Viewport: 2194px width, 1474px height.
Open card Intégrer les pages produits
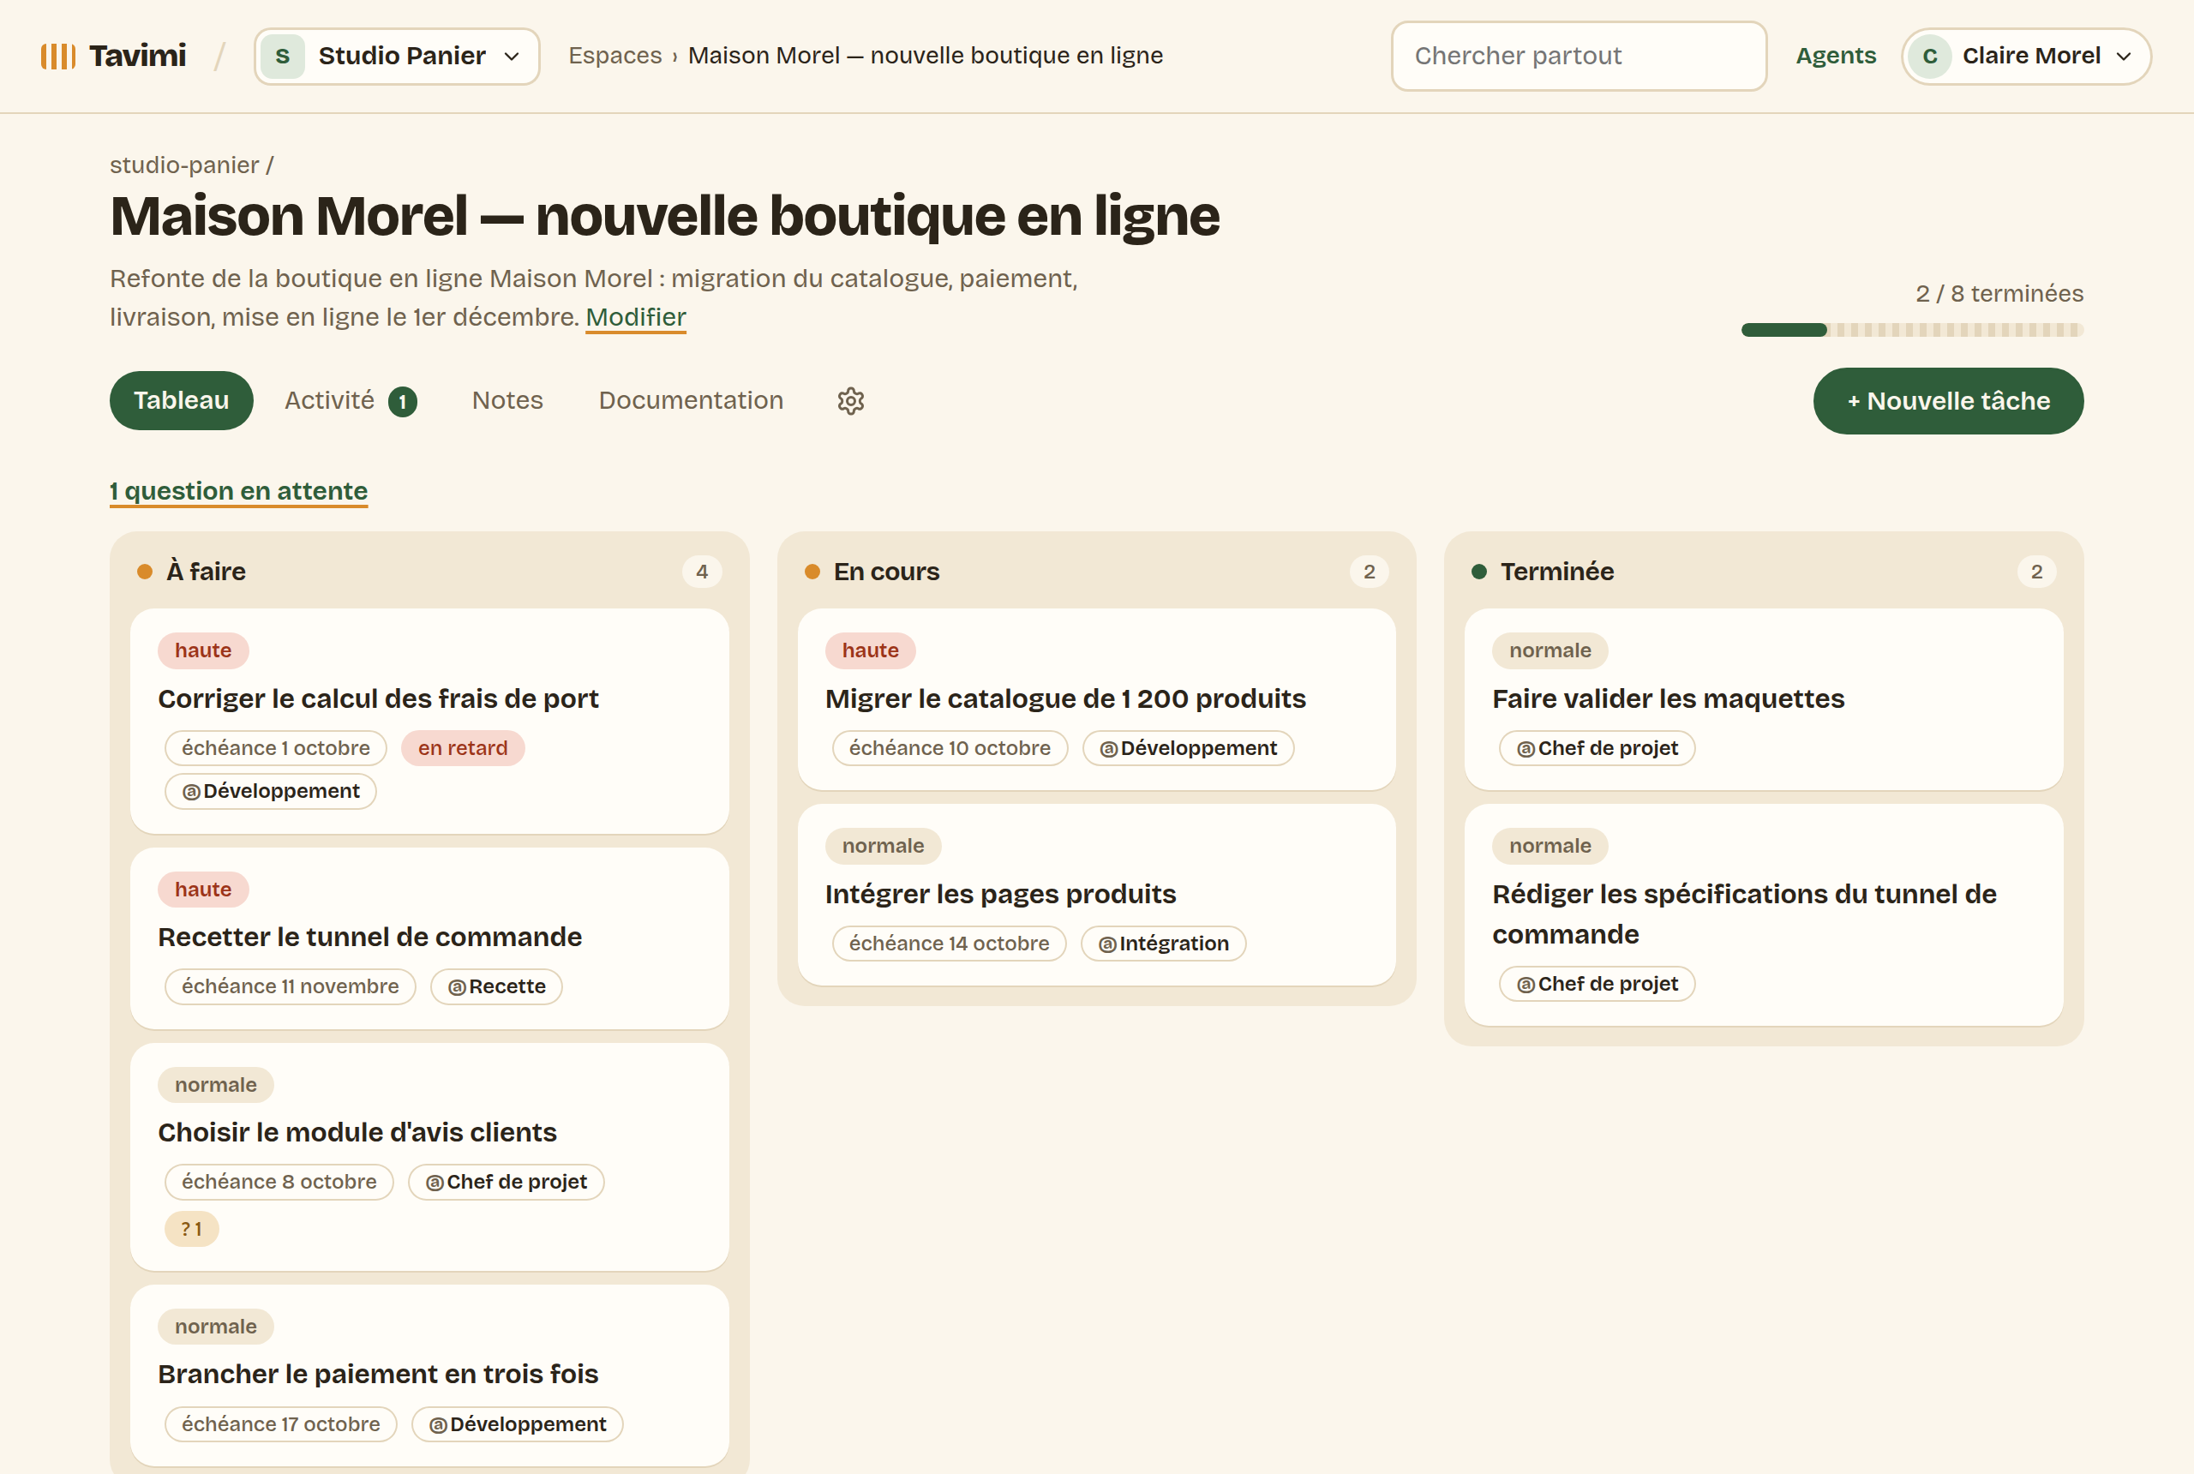coord(1096,895)
